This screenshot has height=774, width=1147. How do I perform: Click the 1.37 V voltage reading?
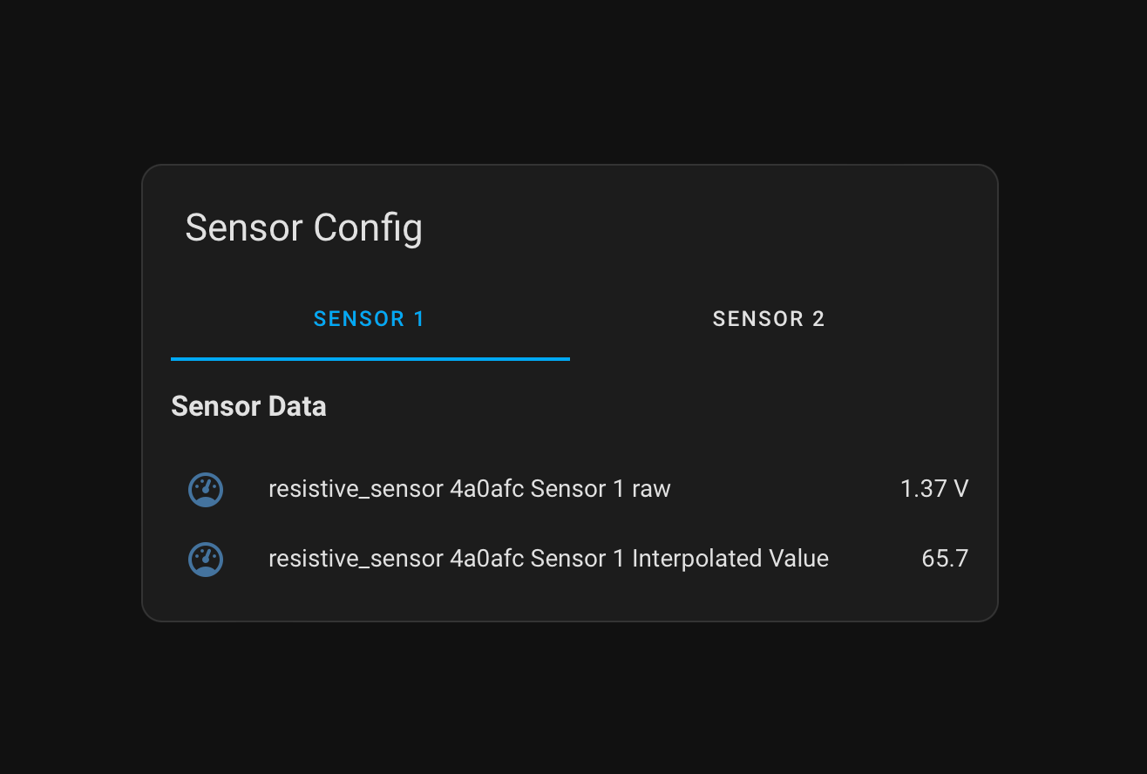point(933,489)
